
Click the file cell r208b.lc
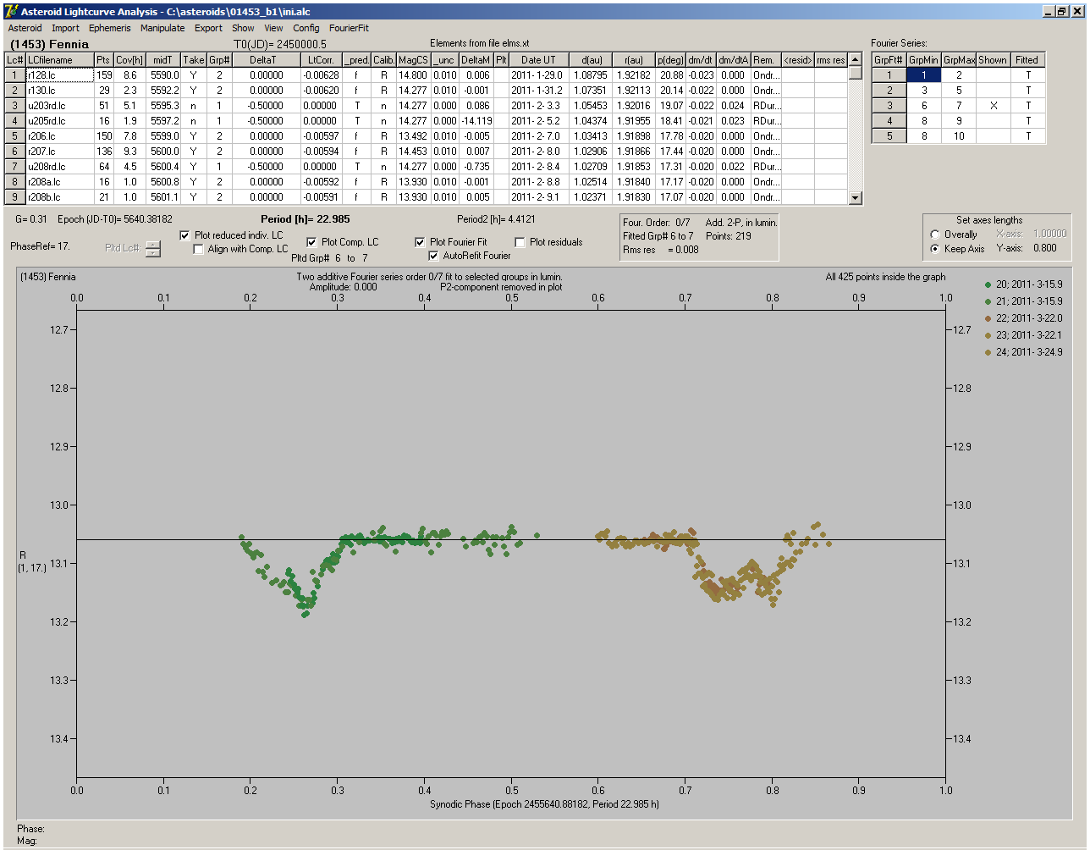click(x=59, y=197)
